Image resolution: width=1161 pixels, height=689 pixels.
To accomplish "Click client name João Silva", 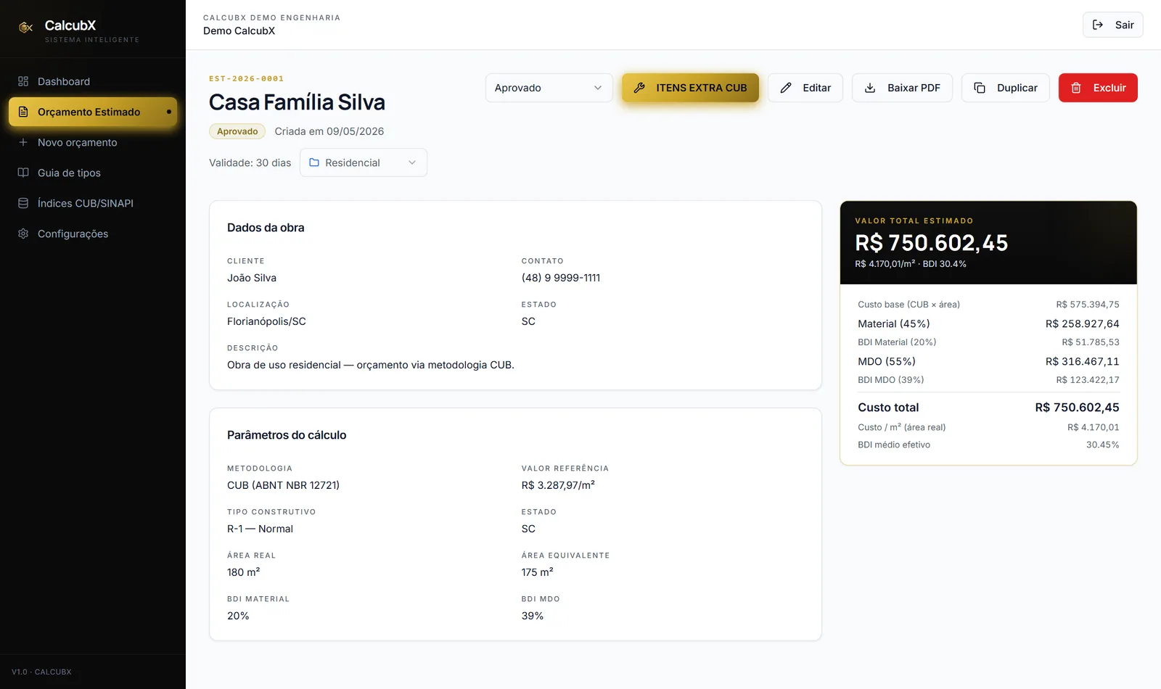I will coord(252,278).
